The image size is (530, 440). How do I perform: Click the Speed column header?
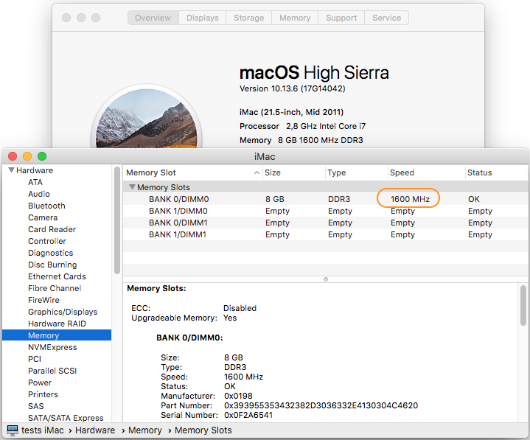(426, 172)
